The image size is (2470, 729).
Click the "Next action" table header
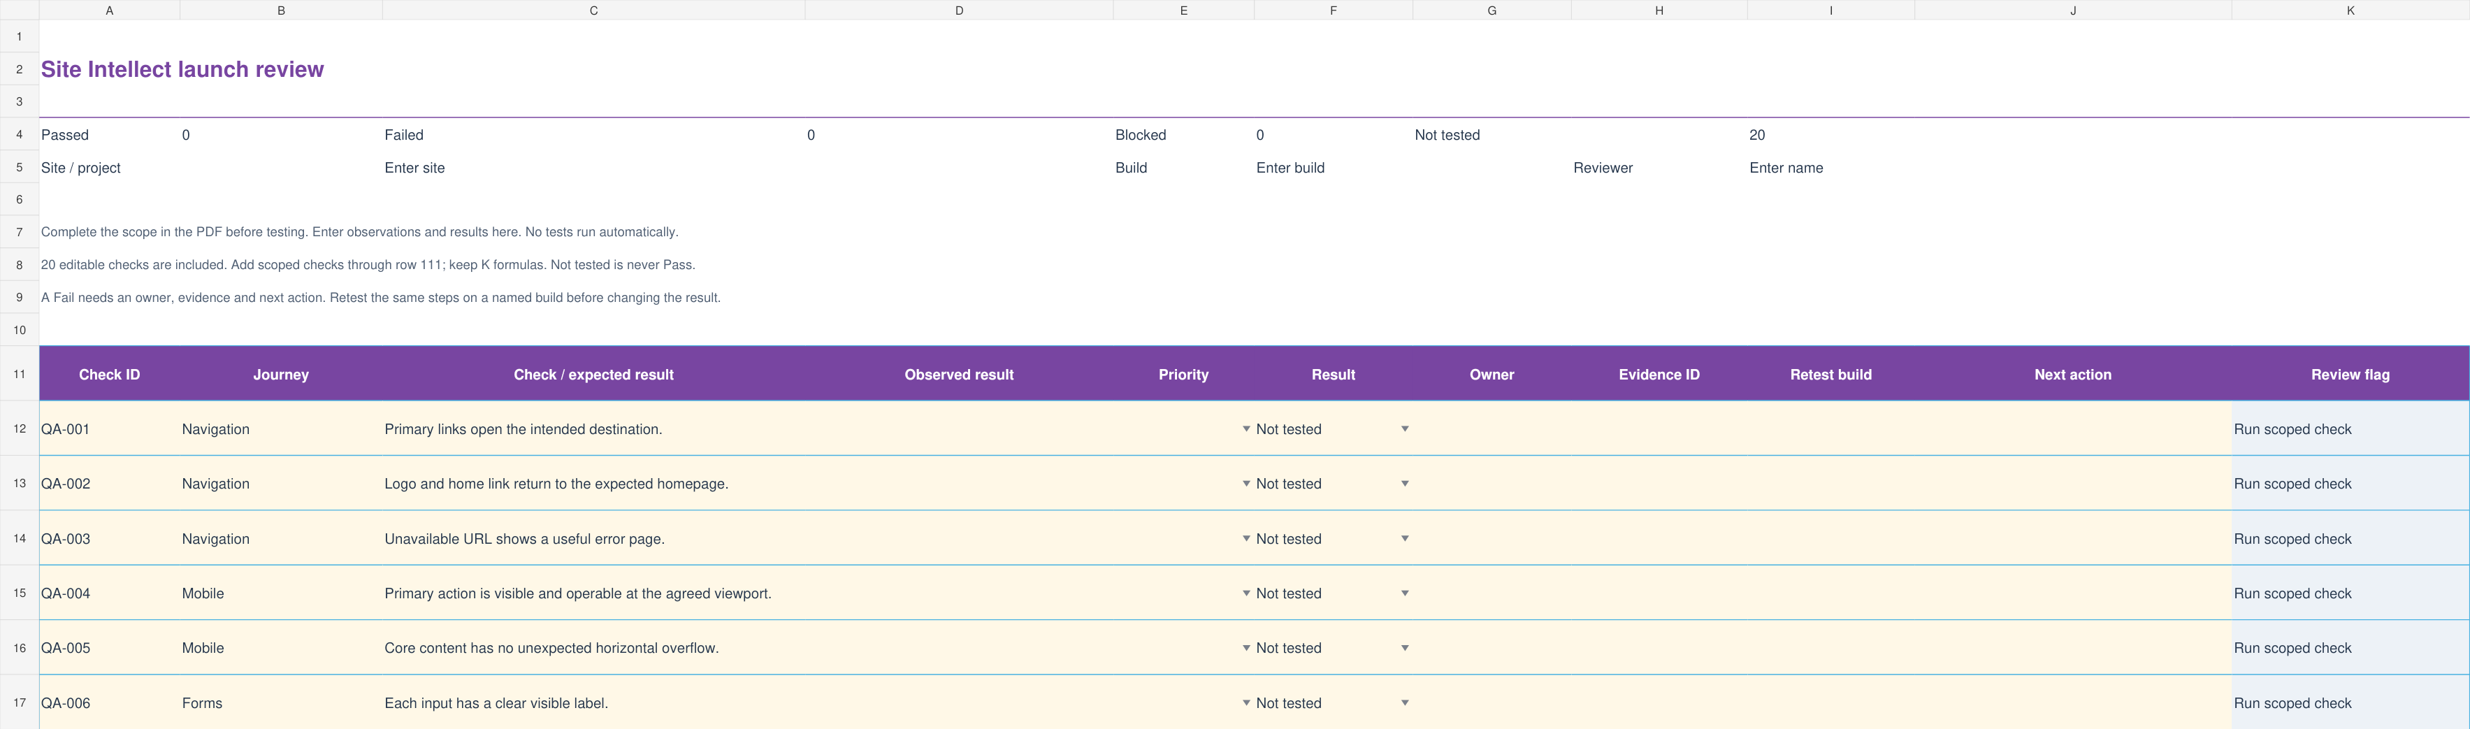(2073, 374)
